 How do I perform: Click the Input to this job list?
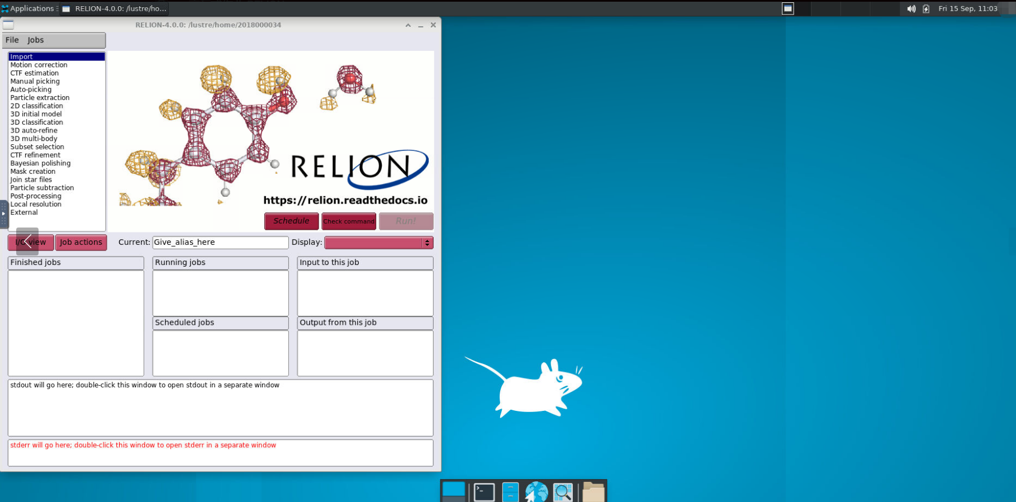tap(365, 293)
